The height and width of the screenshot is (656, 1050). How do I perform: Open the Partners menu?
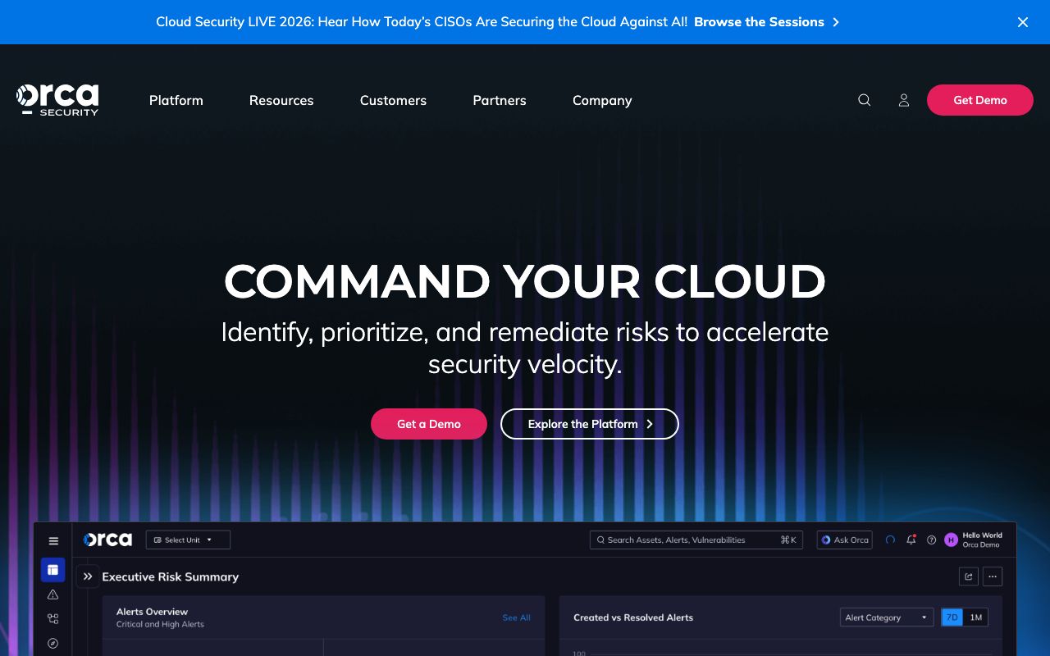500,100
